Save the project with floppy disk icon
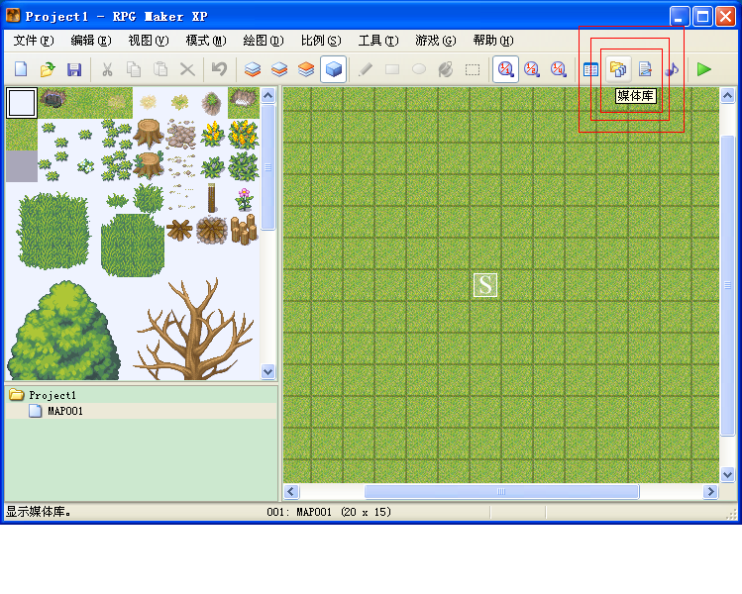This screenshot has width=742, height=594. 74,69
